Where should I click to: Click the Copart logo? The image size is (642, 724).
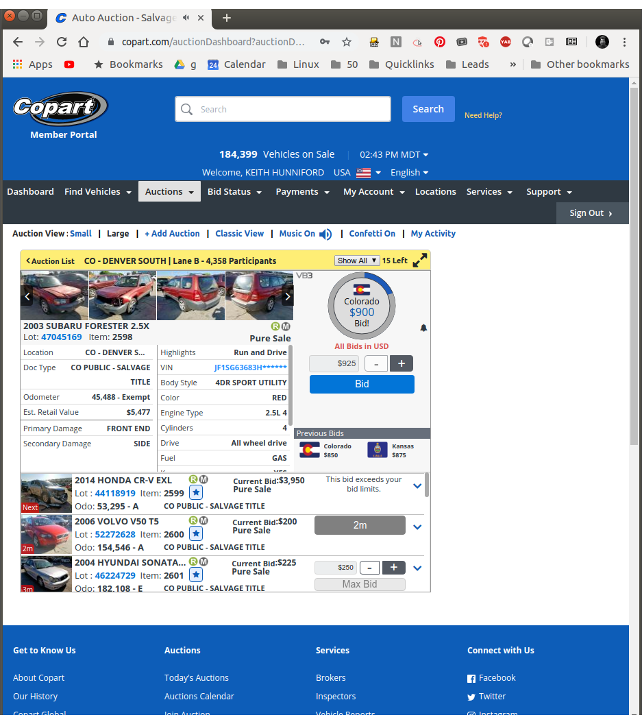(60, 108)
